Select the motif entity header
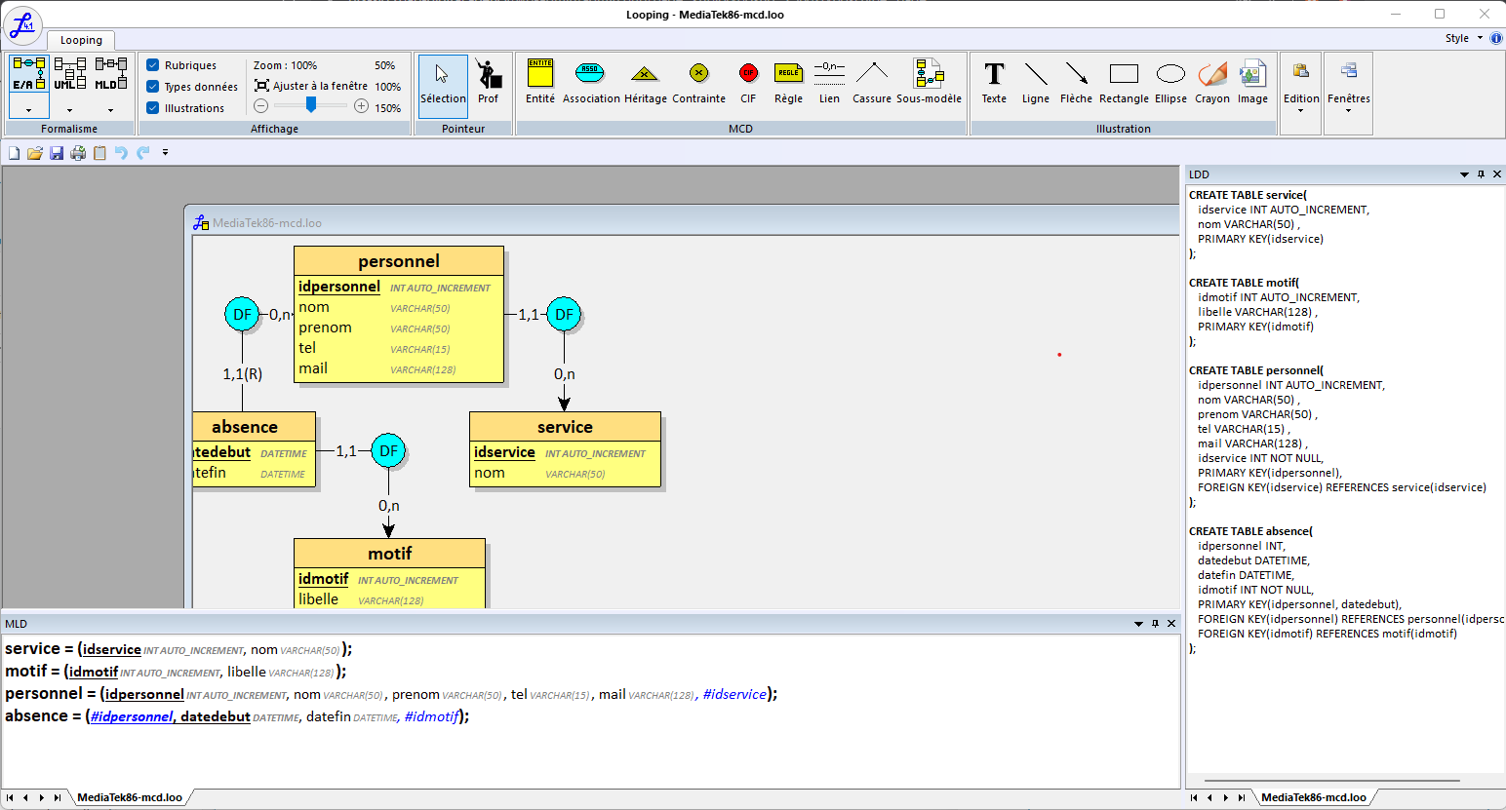1506x810 pixels. tap(390, 554)
